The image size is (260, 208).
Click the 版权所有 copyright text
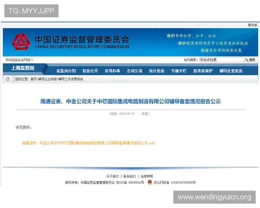click(90, 182)
